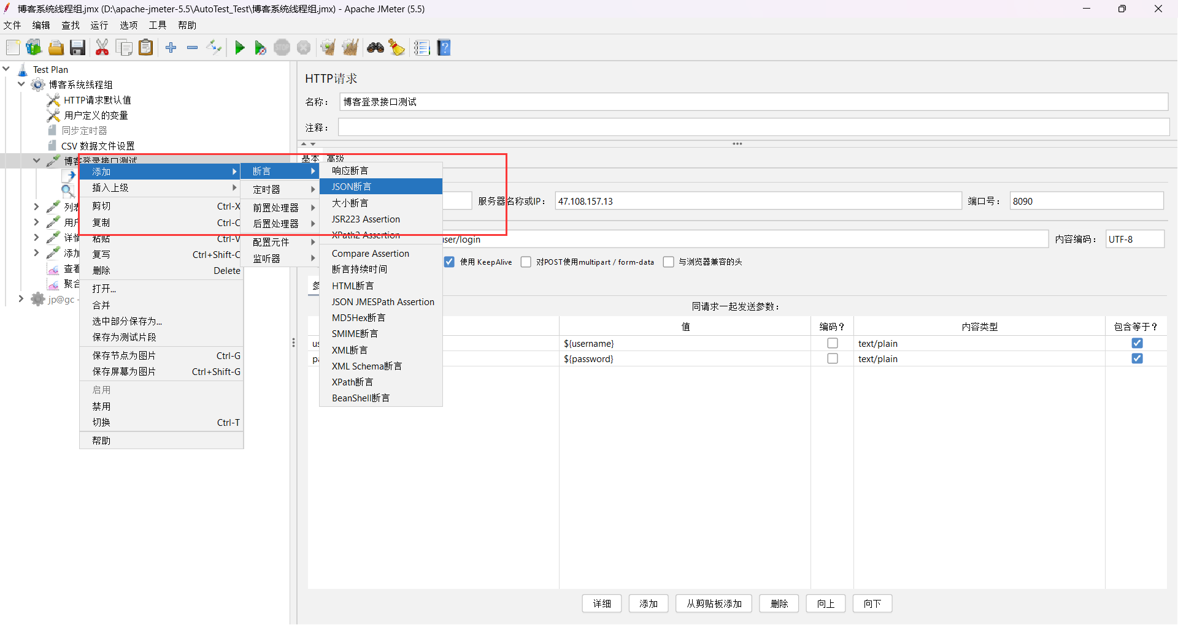Image resolution: width=1178 pixels, height=625 pixels.
Task: Choose JSON断言 from assertion list
Action: pos(381,186)
